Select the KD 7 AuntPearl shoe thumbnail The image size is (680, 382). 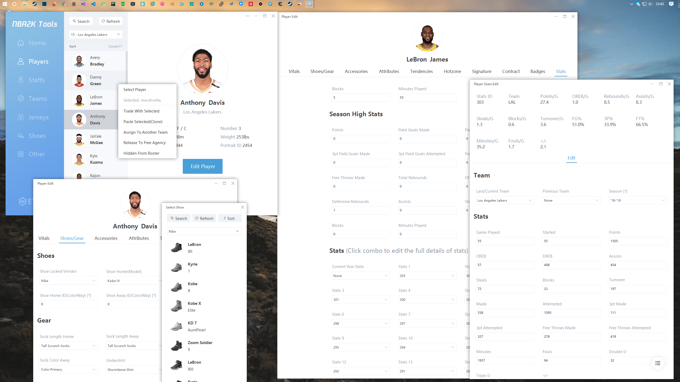[176, 326]
